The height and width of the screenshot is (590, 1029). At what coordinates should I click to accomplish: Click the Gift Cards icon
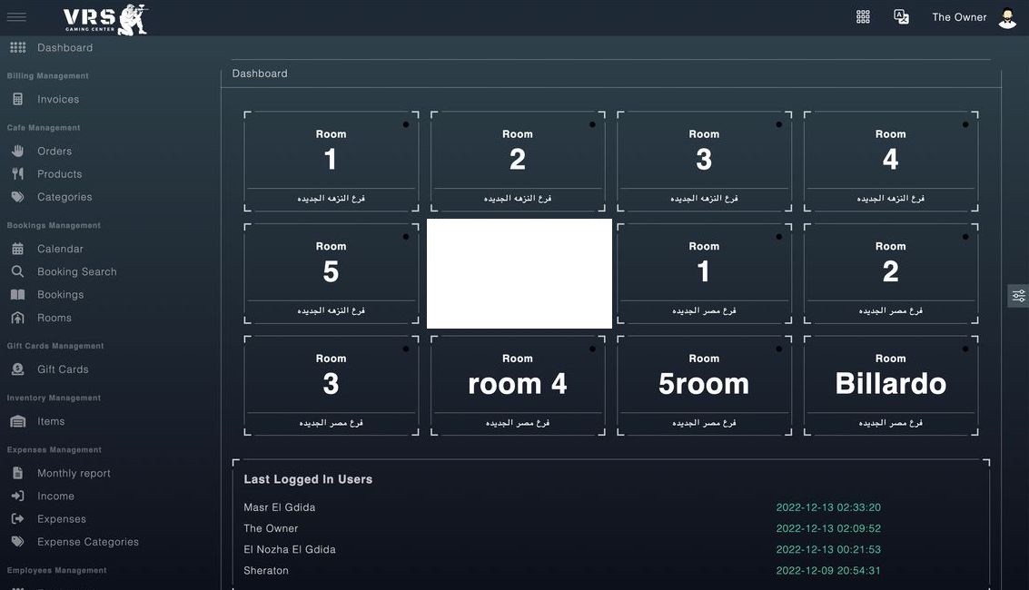click(x=18, y=369)
